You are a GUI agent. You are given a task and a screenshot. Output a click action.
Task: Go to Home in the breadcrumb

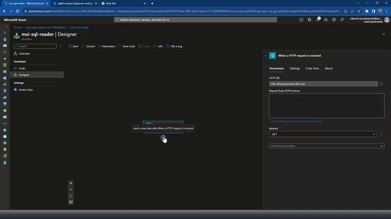click(x=18, y=27)
